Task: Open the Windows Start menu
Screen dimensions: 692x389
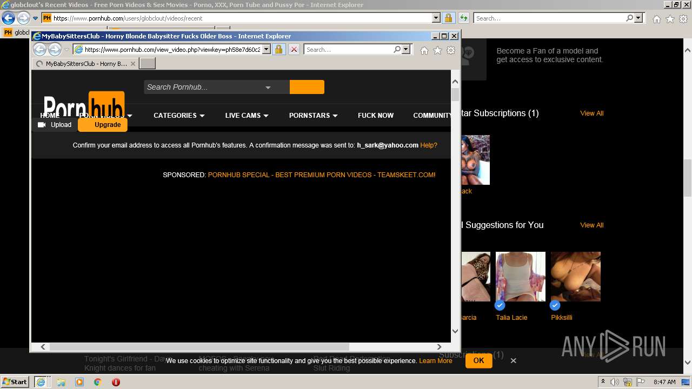Action: pos(15,382)
